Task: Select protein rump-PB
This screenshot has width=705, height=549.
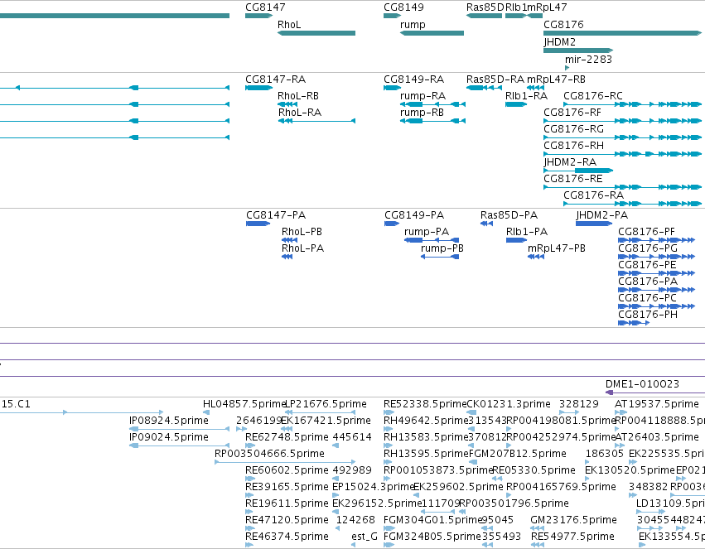Action: (442, 248)
